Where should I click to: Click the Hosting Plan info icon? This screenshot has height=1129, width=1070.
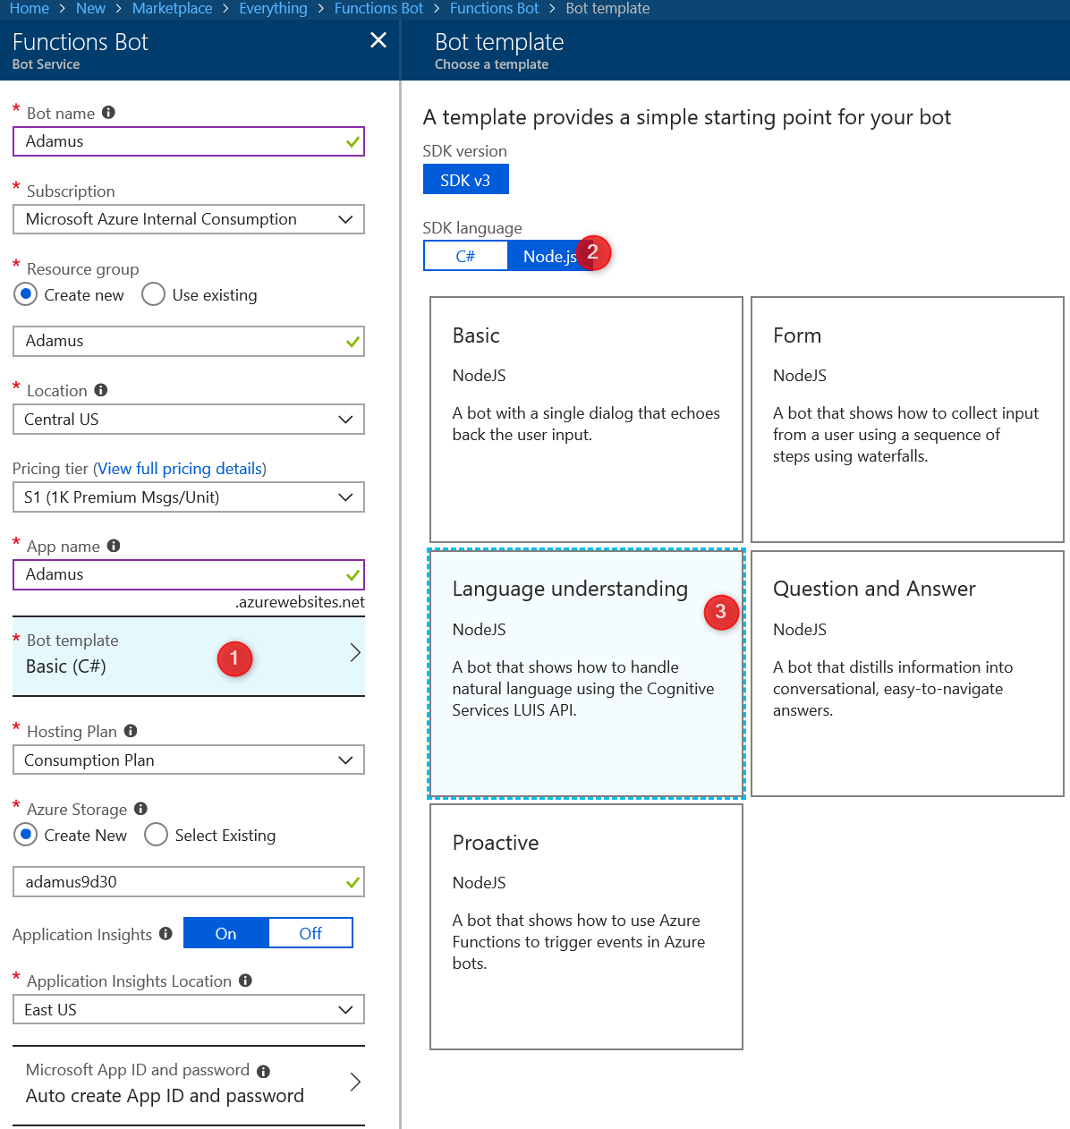click(x=131, y=731)
